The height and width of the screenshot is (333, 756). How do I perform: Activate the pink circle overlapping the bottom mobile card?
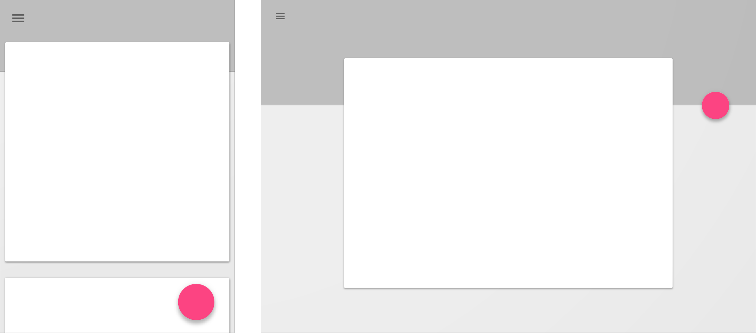(x=196, y=302)
